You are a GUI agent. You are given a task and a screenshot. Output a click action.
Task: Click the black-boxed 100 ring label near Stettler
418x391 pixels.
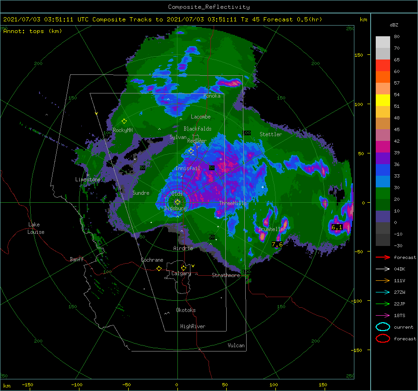point(247,133)
